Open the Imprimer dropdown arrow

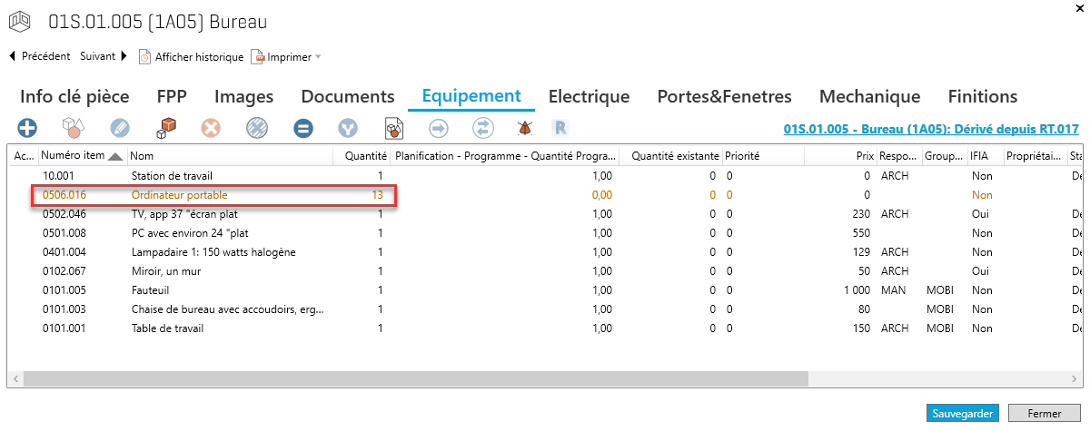[319, 57]
